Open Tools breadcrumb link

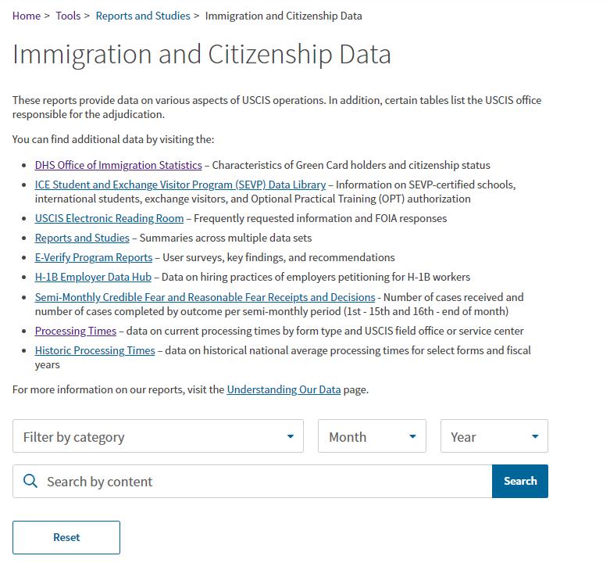pyautogui.click(x=68, y=16)
